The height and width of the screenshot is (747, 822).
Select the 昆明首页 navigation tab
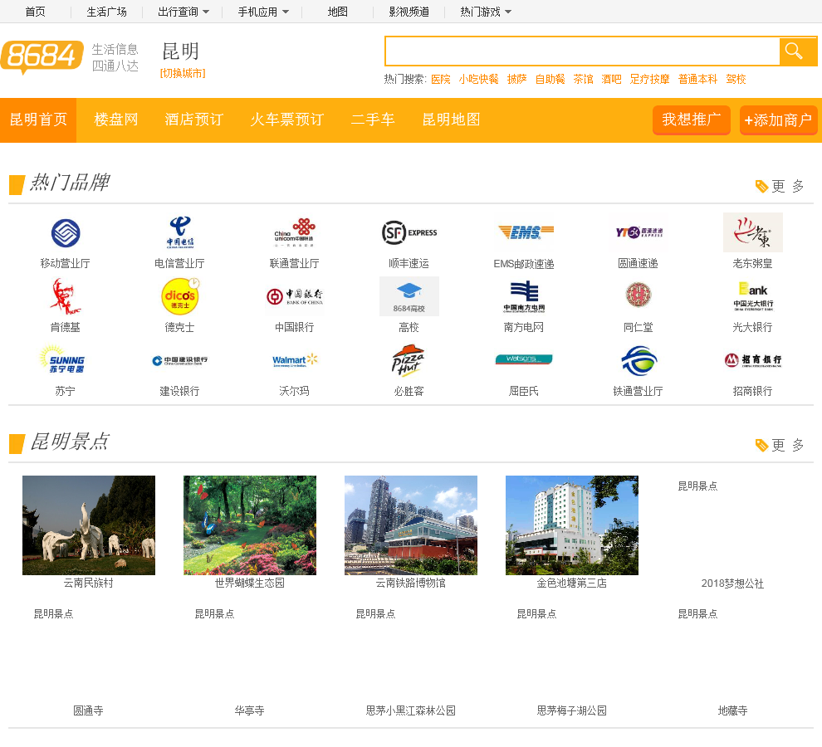pos(38,120)
